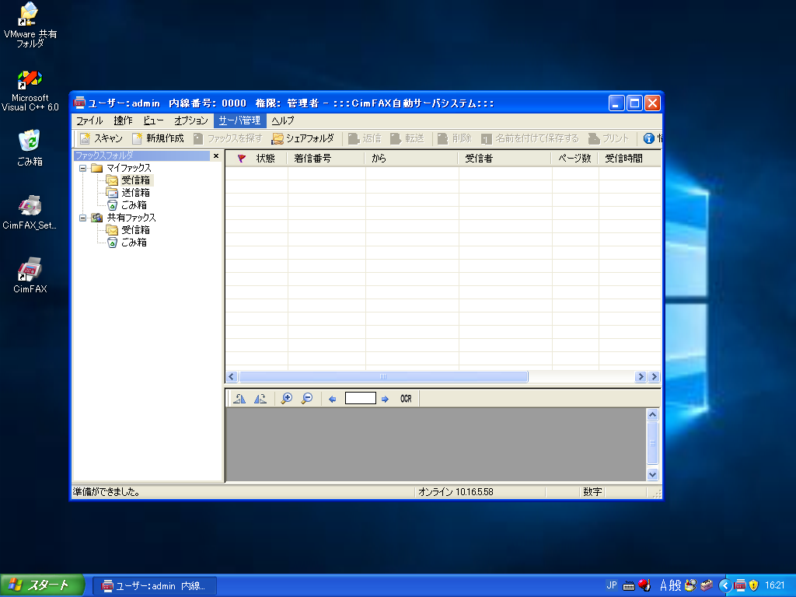Sort by the 受信者 column header

(x=505, y=159)
